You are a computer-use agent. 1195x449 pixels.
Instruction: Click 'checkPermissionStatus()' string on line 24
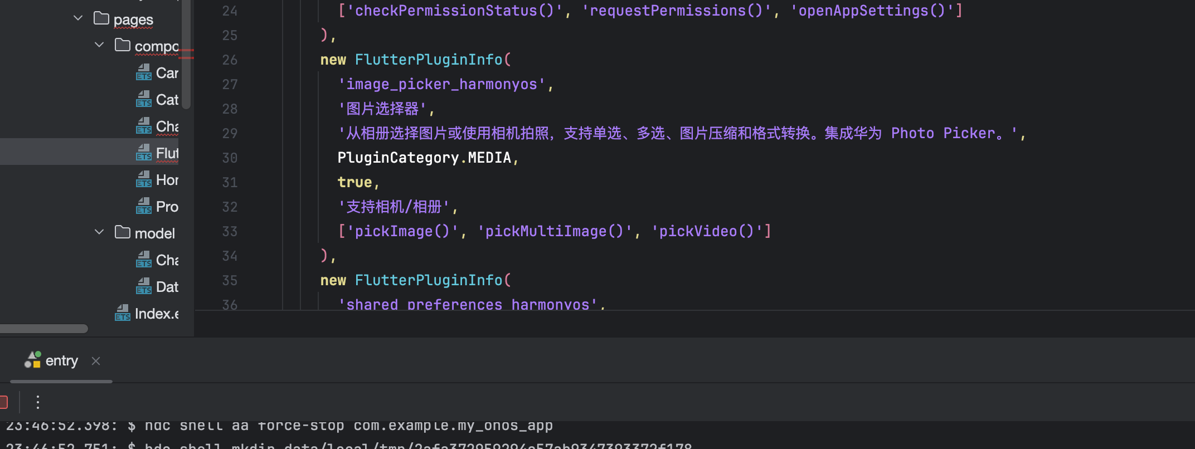[454, 11]
